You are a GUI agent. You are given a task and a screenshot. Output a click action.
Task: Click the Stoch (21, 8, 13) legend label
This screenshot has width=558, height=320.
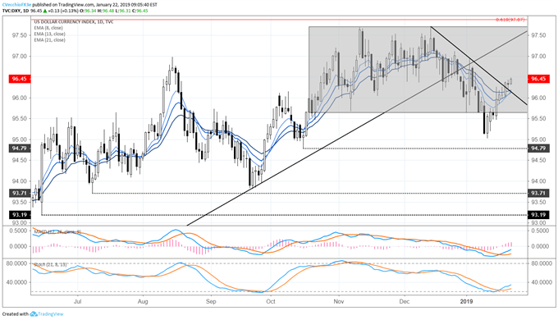pos(50,264)
